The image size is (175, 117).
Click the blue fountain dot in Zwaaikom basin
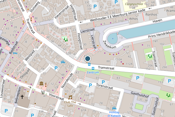click(113, 39)
